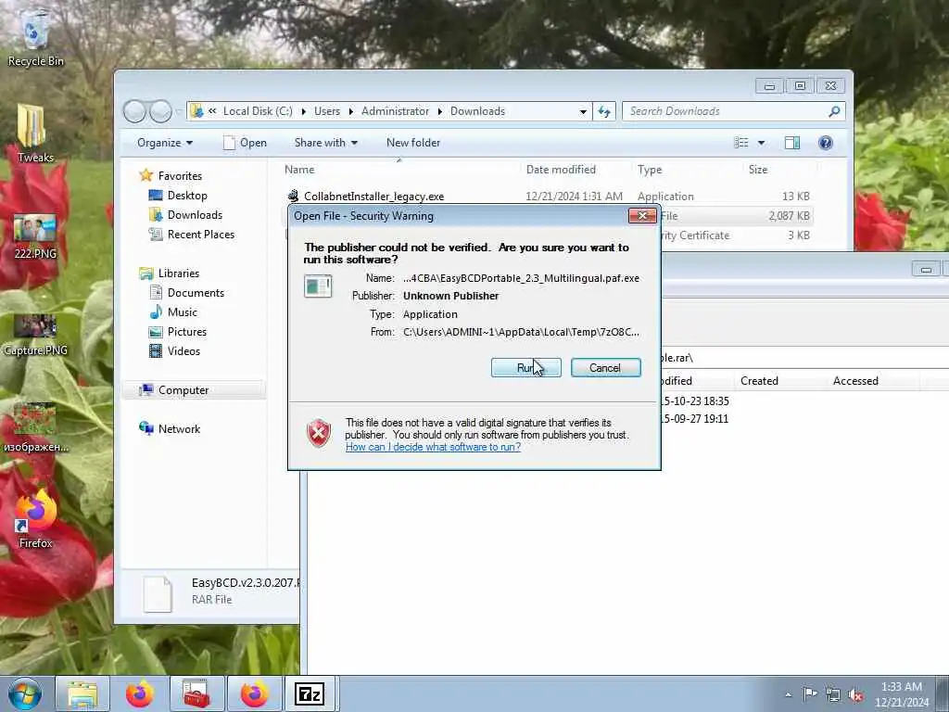
Task: Open the Recycle Bin desktop icon
Action: pyautogui.click(x=35, y=37)
